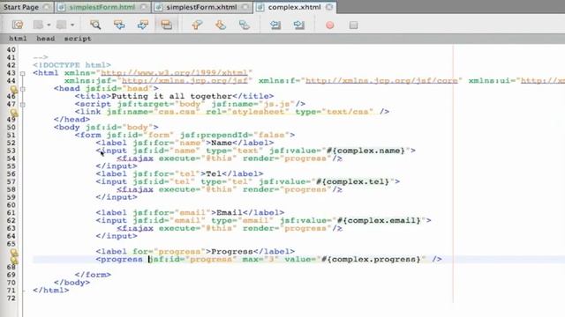The width and height of the screenshot is (565, 317).
Task: Click the Back navigation icon
Action: click(x=38, y=25)
